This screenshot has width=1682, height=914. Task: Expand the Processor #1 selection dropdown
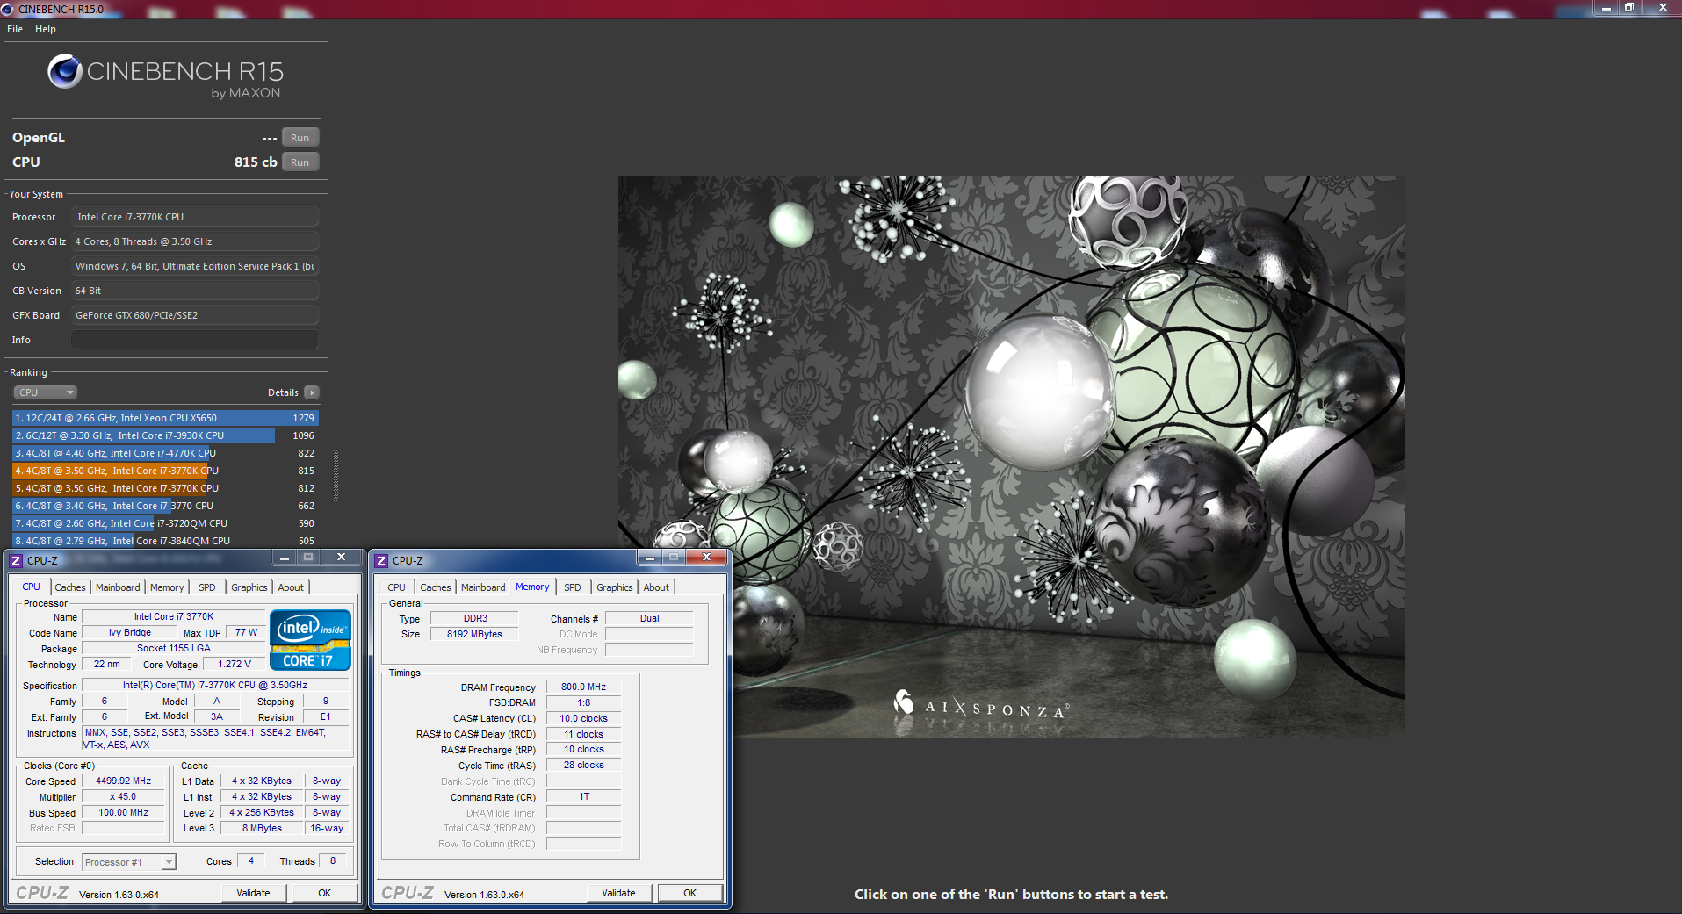[x=168, y=862]
